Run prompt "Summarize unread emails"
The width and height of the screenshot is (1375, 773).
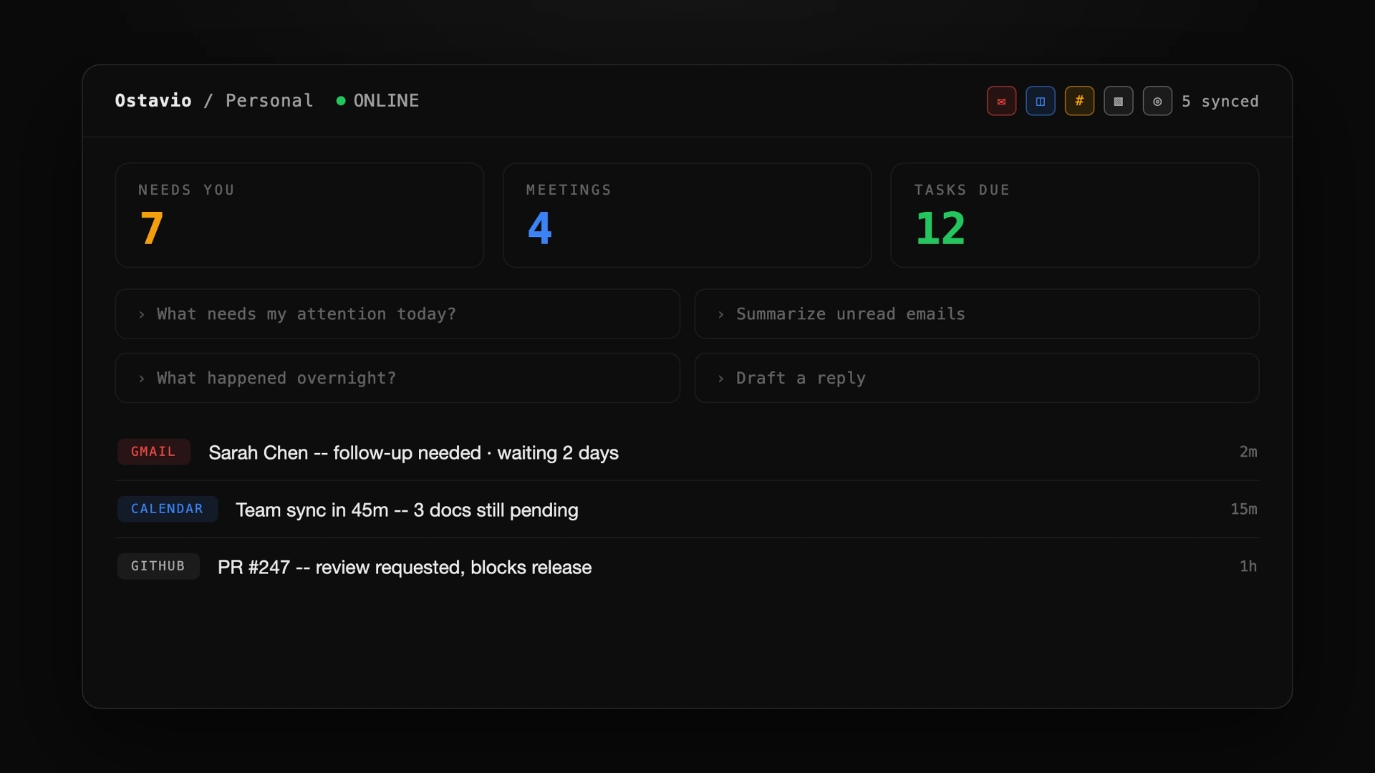(x=977, y=313)
